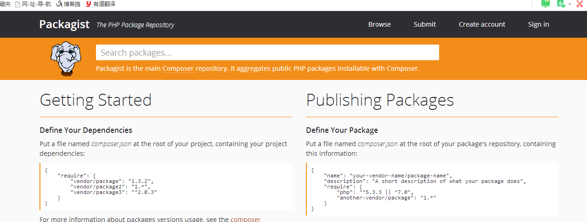Follow the 'composer' link under Getting Started
The height and width of the screenshot is (222, 587).
tap(246, 219)
